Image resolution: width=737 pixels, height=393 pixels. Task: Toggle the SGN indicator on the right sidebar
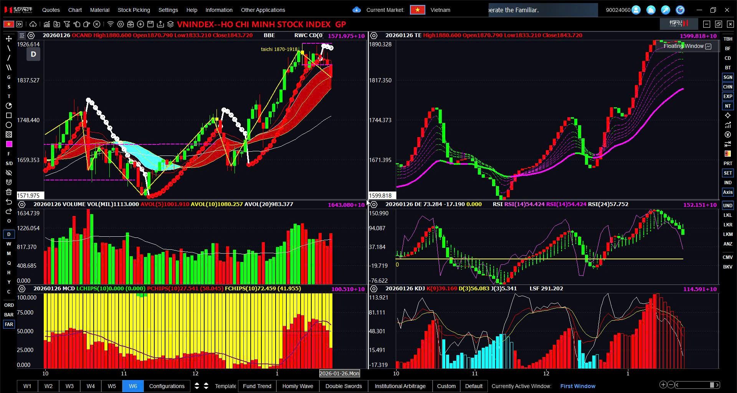coord(727,77)
